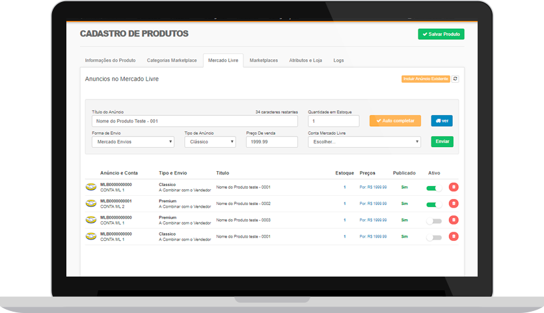Click red trash icon on third listing row
Image resolution: width=544 pixels, height=313 pixels.
[454, 221]
